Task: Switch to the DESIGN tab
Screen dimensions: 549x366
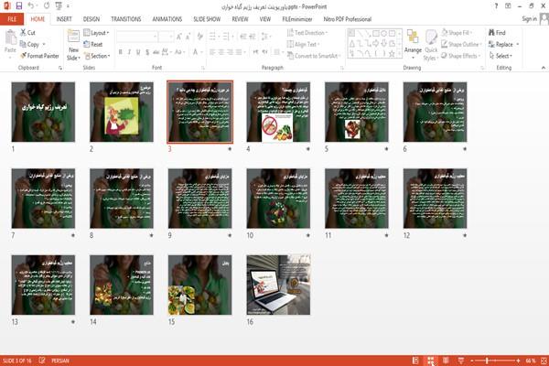Action: pyautogui.click(x=91, y=19)
